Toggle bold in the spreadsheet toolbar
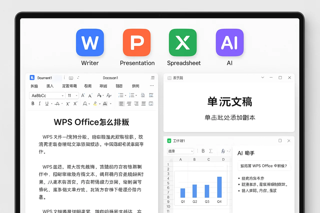This screenshot has width=320, height=213. pyautogui.click(x=203, y=151)
